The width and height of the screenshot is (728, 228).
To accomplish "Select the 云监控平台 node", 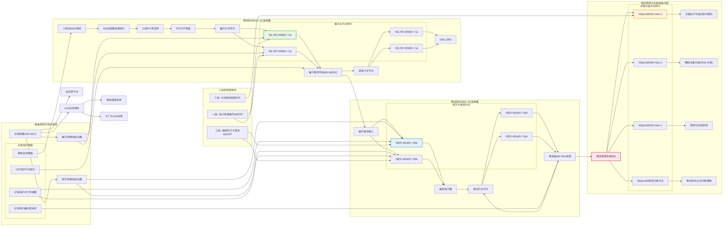I will 72,92.
